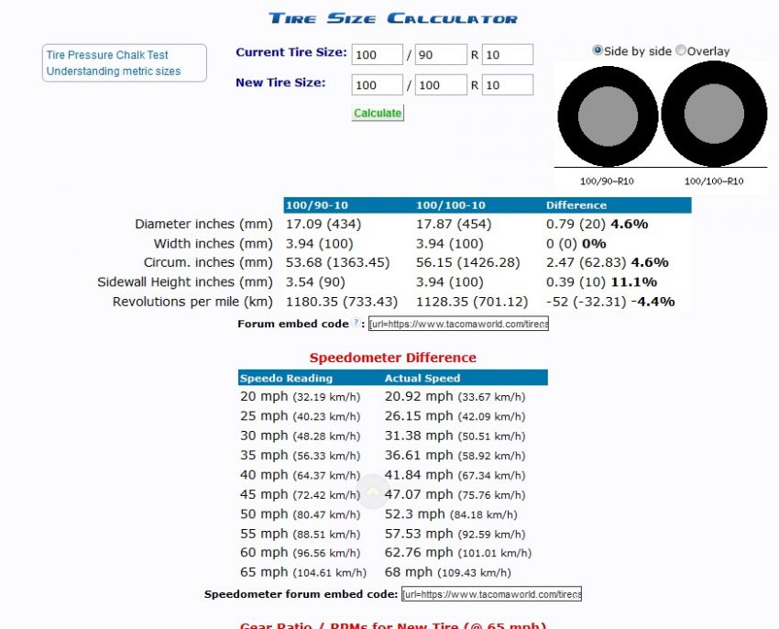Click the Tire Pressure Chalk Test link
The height and width of the screenshot is (629, 779).
107,55
